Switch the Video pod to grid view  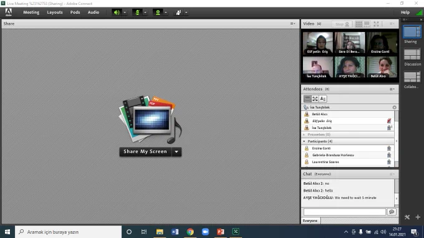click(359, 24)
